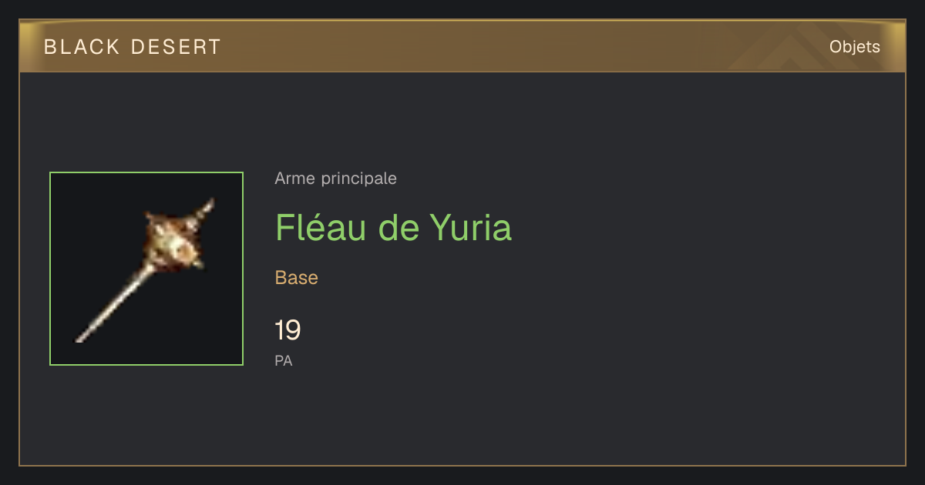
Task: Click the Fléau de Yuria weapon icon
Action: pyautogui.click(x=146, y=269)
